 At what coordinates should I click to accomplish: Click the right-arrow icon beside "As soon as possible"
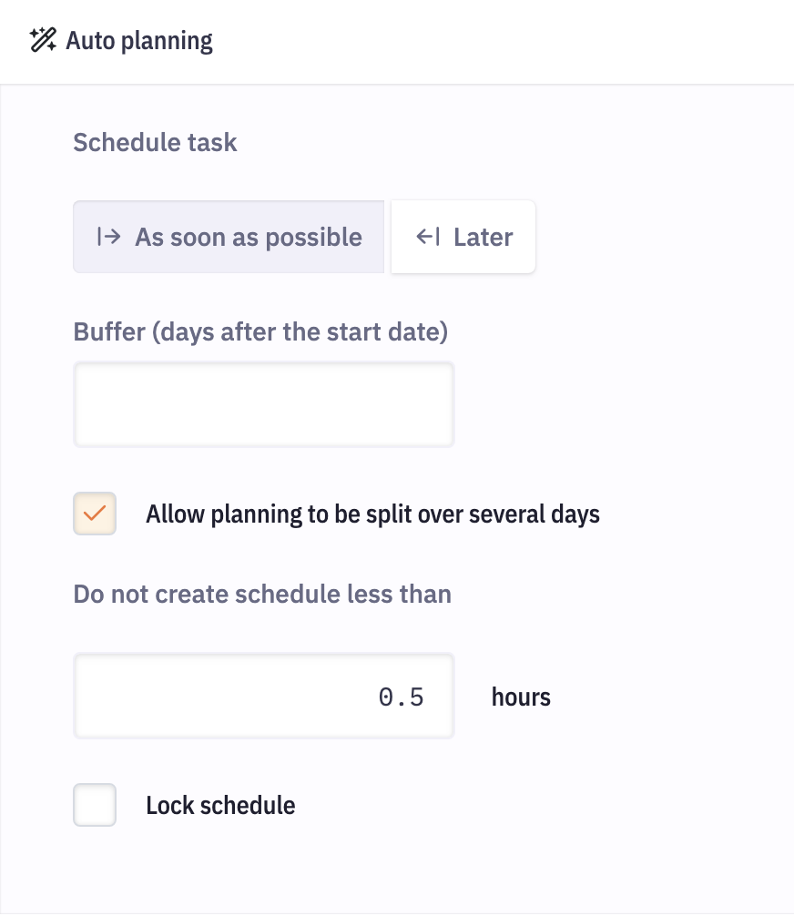[108, 237]
